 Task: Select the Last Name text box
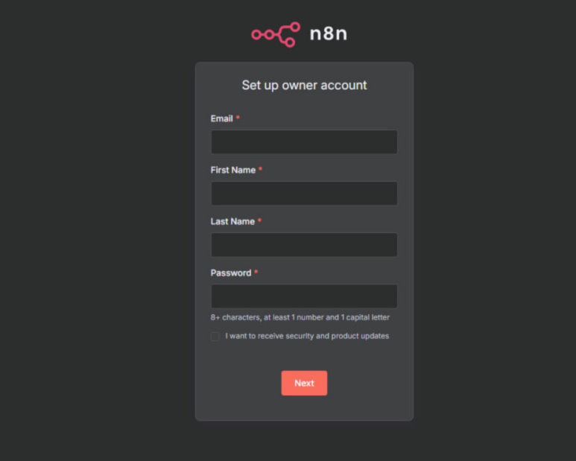pyautogui.click(x=304, y=244)
